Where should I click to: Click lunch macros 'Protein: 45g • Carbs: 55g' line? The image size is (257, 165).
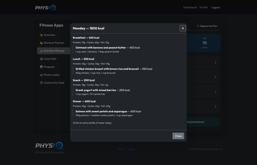(x=91, y=64)
